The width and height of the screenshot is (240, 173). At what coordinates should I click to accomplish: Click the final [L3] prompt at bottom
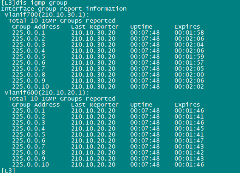[8, 170]
